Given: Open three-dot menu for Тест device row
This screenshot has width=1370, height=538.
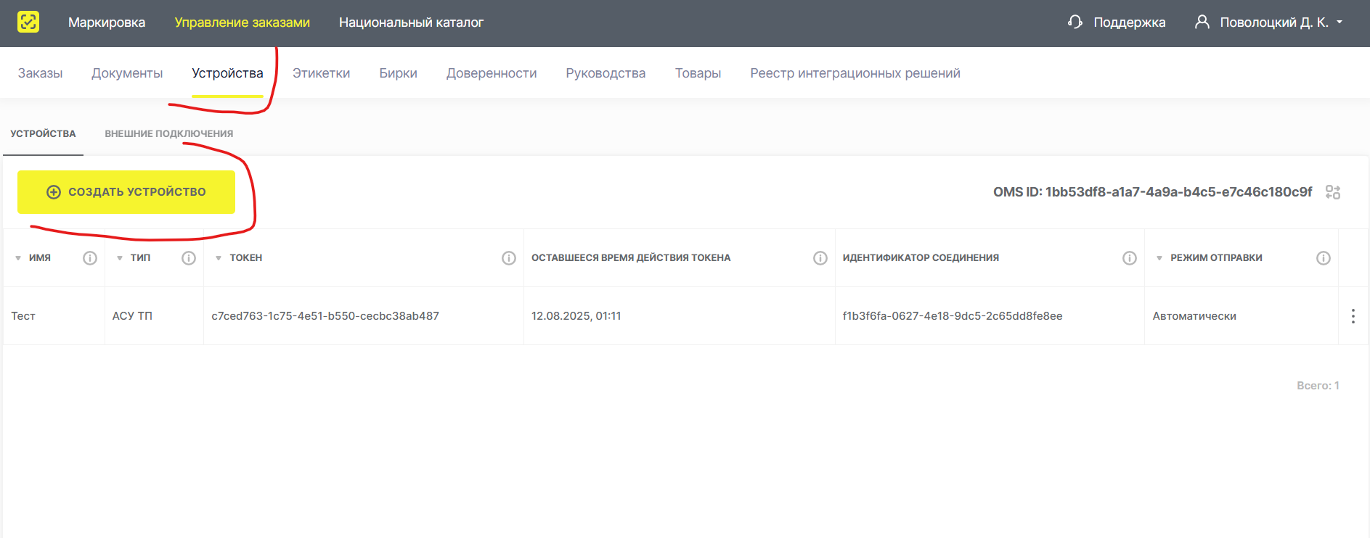Looking at the screenshot, I should 1353,316.
